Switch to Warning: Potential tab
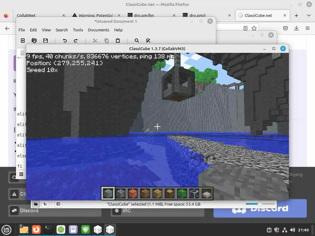 [96, 15]
